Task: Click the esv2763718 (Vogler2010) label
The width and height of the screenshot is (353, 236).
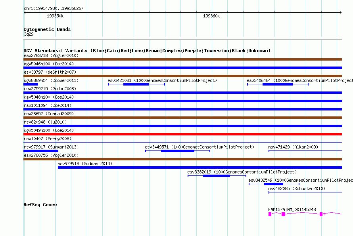Action: click(51, 55)
